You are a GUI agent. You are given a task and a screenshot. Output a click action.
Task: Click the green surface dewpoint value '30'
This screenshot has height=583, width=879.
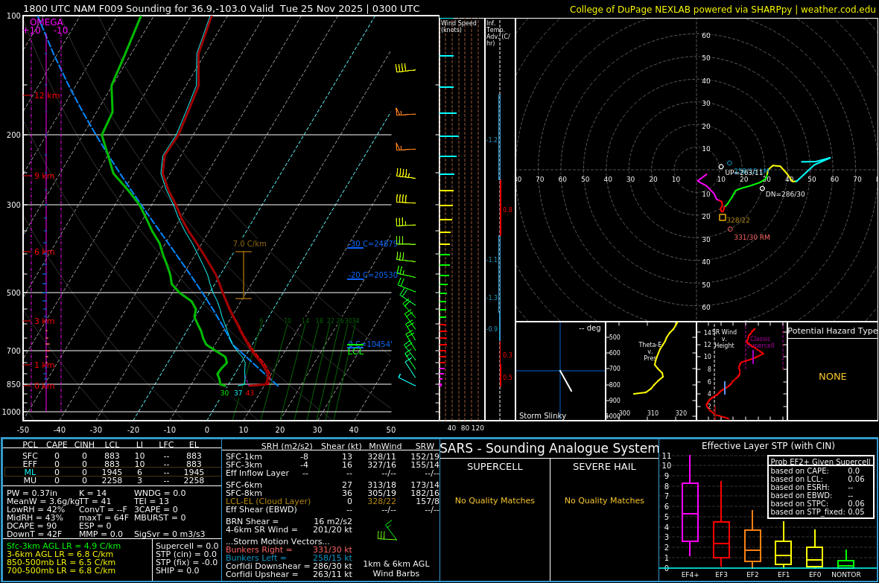[x=224, y=393]
